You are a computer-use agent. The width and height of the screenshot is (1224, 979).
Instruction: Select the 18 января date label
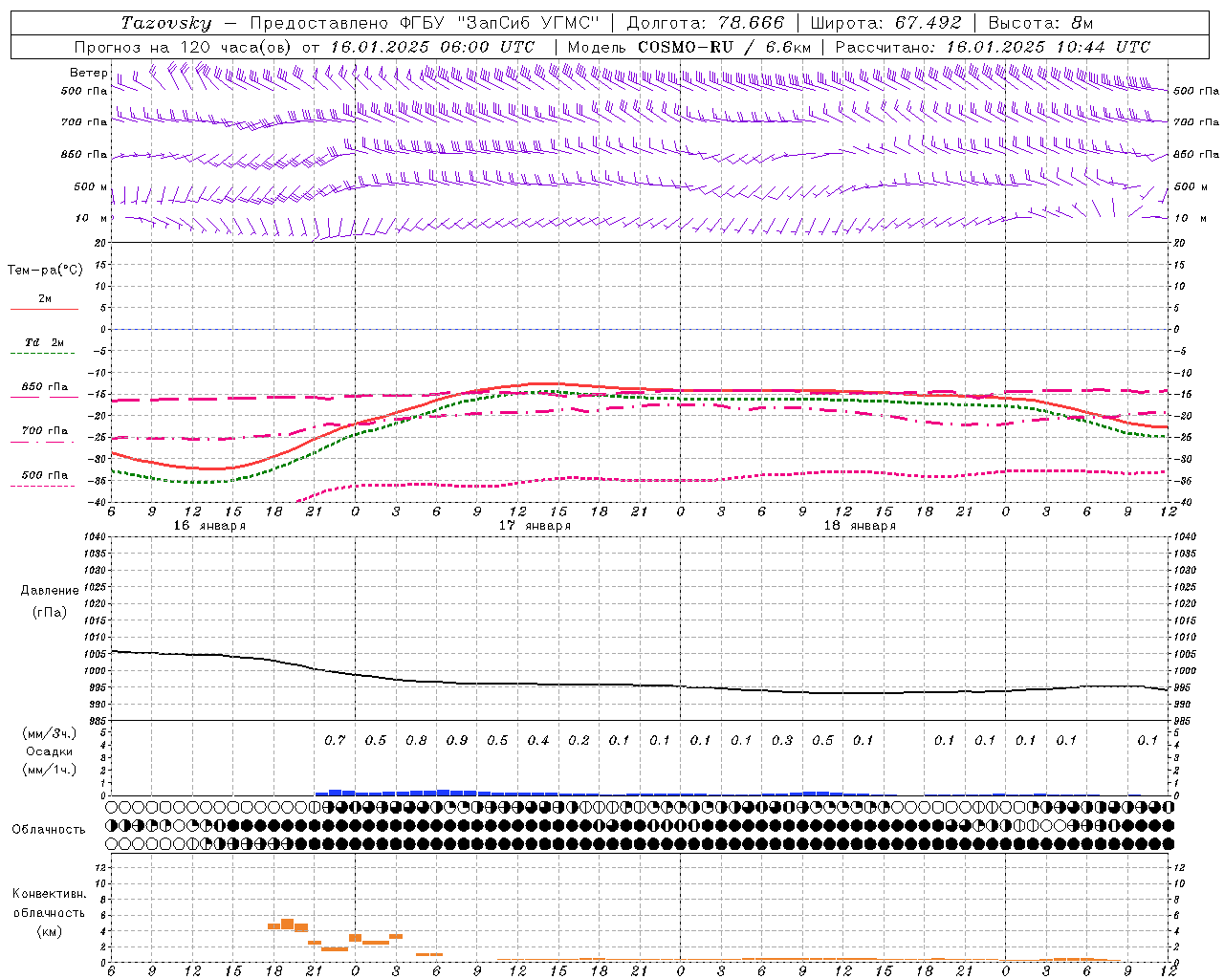(860, 526)
